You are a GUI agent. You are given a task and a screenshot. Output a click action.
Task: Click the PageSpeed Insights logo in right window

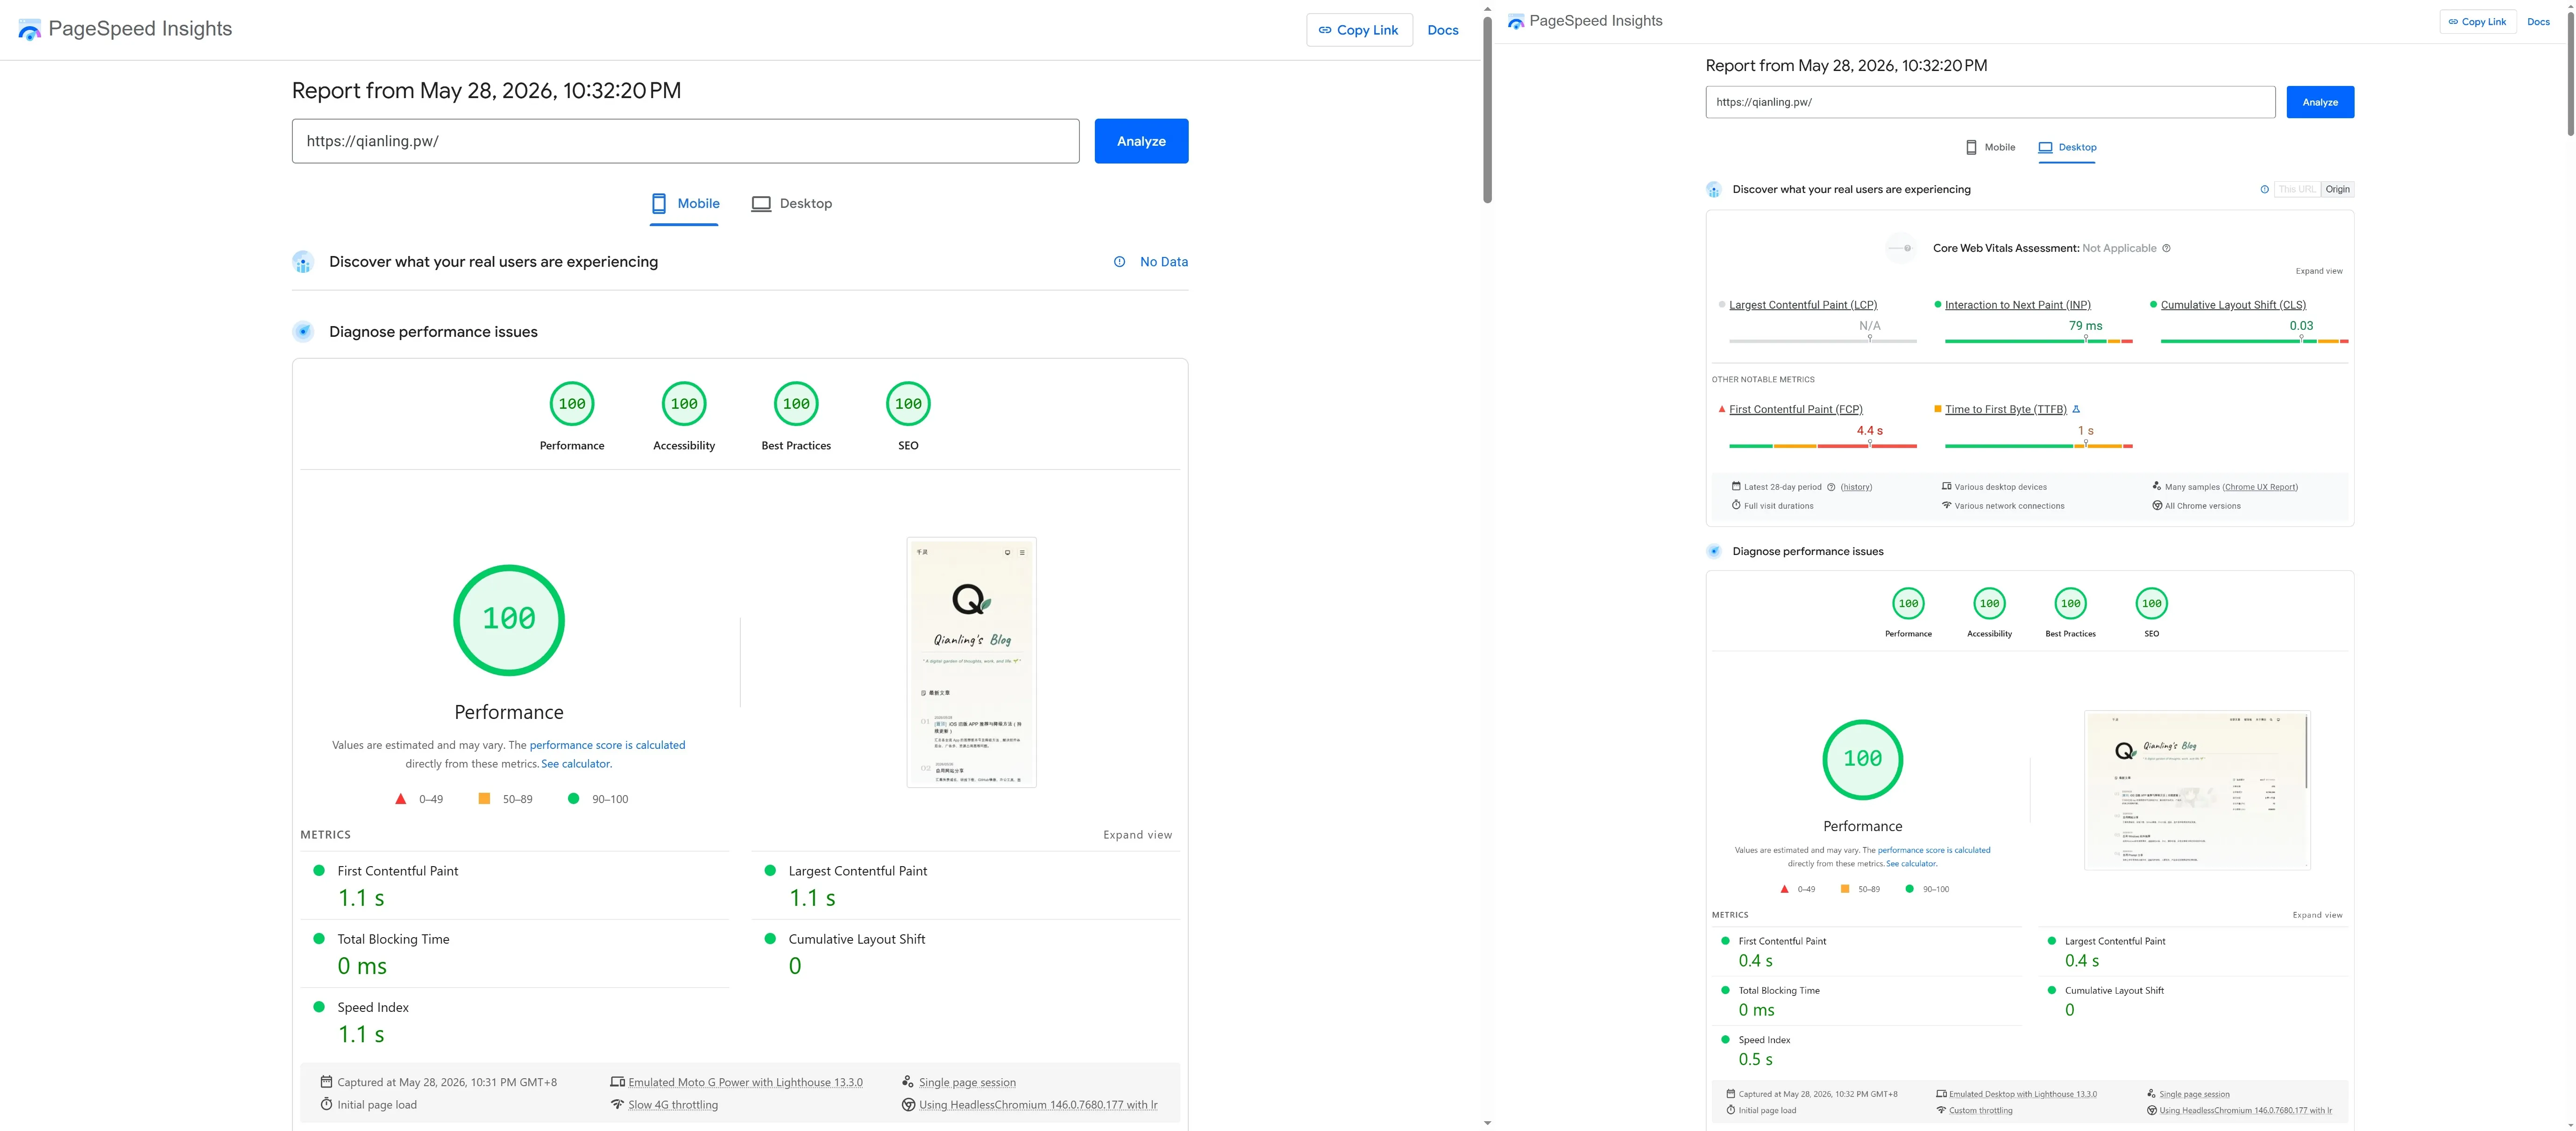tap(1516, 21)
